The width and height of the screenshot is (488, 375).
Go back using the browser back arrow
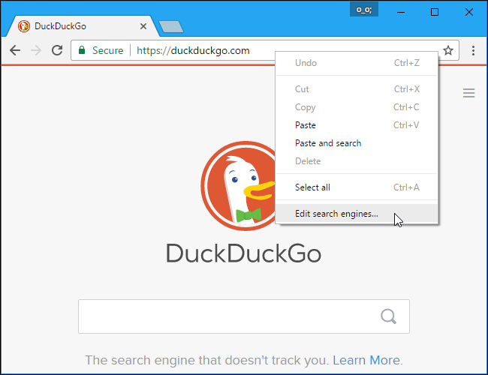[15, 50]
